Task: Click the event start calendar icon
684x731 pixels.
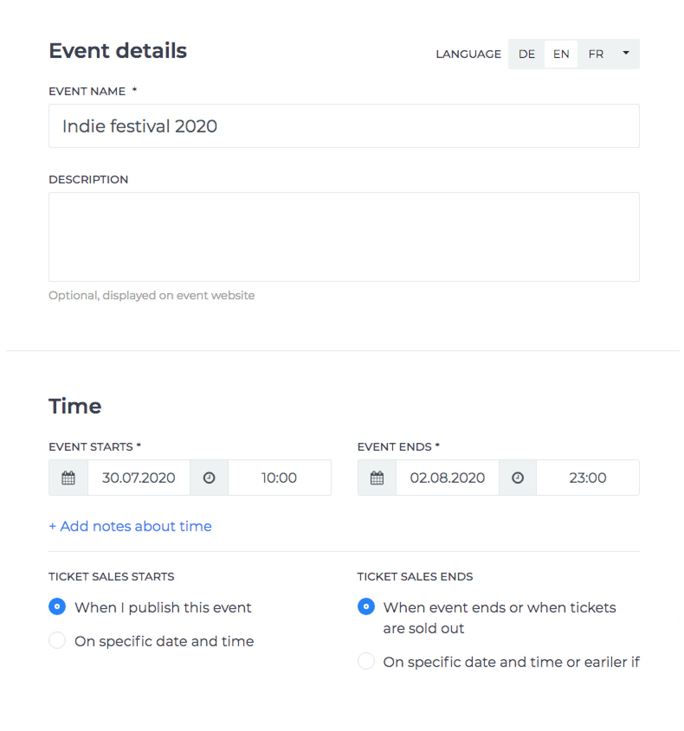Action: click(x=68, y=478)
